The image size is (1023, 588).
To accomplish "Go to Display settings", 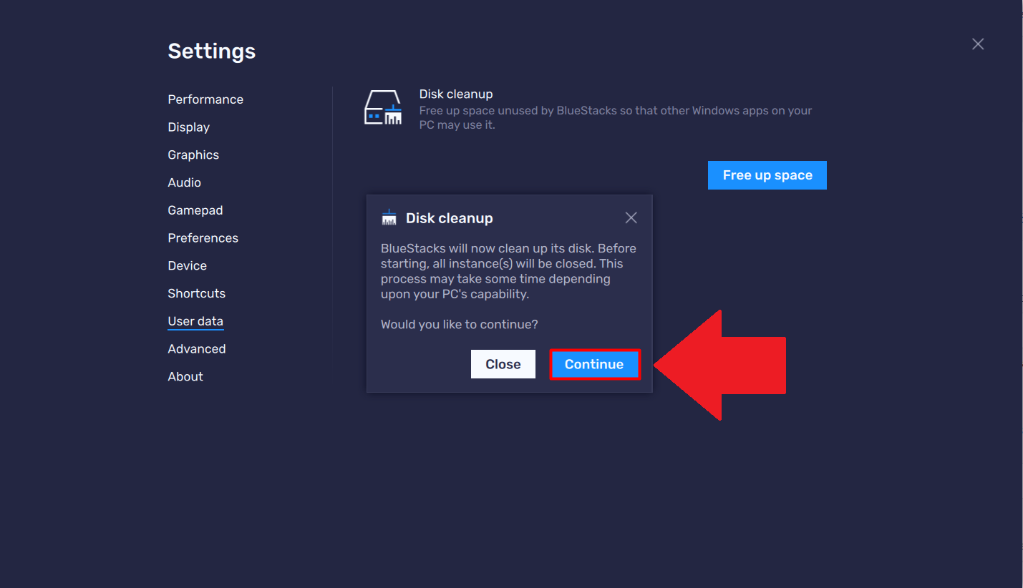I will [x=188, y=127].
